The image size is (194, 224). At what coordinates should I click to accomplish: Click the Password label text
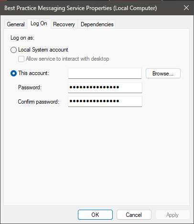tap(30, 87)
